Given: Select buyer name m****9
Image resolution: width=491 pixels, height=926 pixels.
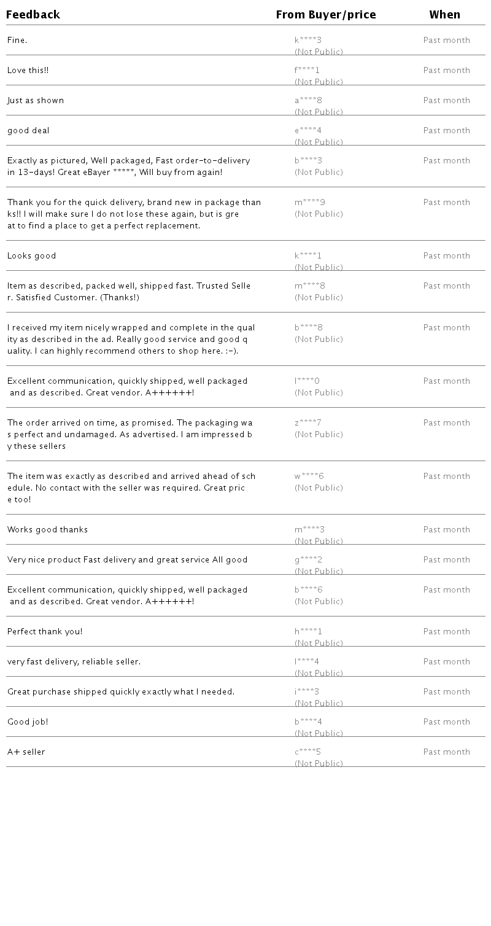Looking at the screenshot, I should pos(310,203).
